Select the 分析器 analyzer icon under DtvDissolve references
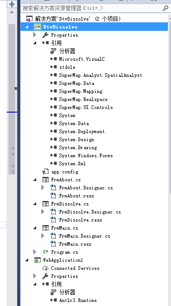 tap(53, 51)
